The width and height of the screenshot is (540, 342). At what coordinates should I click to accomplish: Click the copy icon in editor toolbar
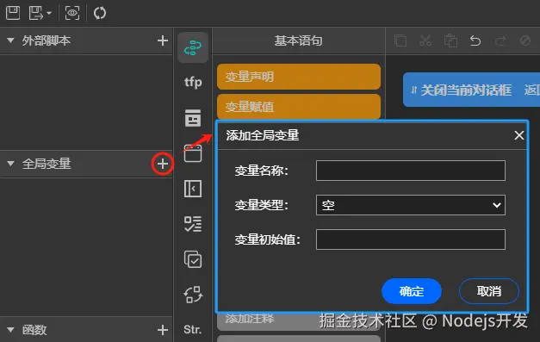pyautogui.click(x=400, y=40)
